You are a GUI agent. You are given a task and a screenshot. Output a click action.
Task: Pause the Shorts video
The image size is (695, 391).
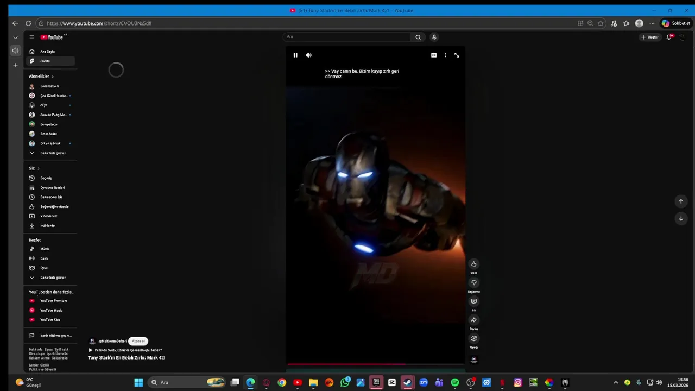[295, 55]
